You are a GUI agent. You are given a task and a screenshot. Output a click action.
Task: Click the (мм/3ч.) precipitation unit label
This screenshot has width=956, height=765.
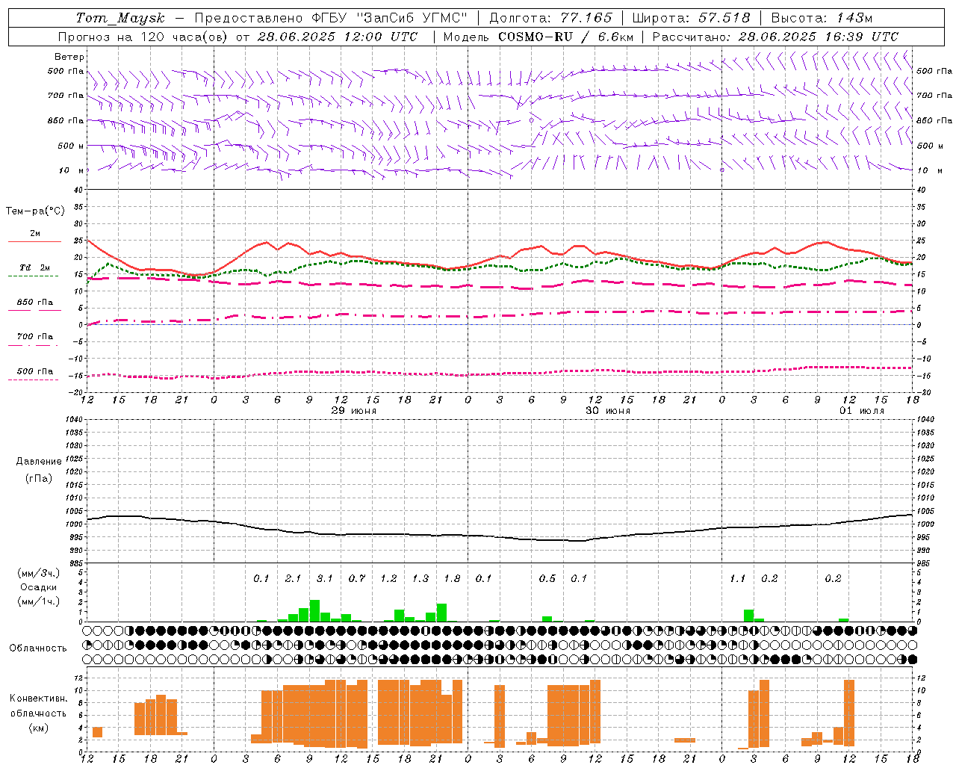click(x=38, y=573)
